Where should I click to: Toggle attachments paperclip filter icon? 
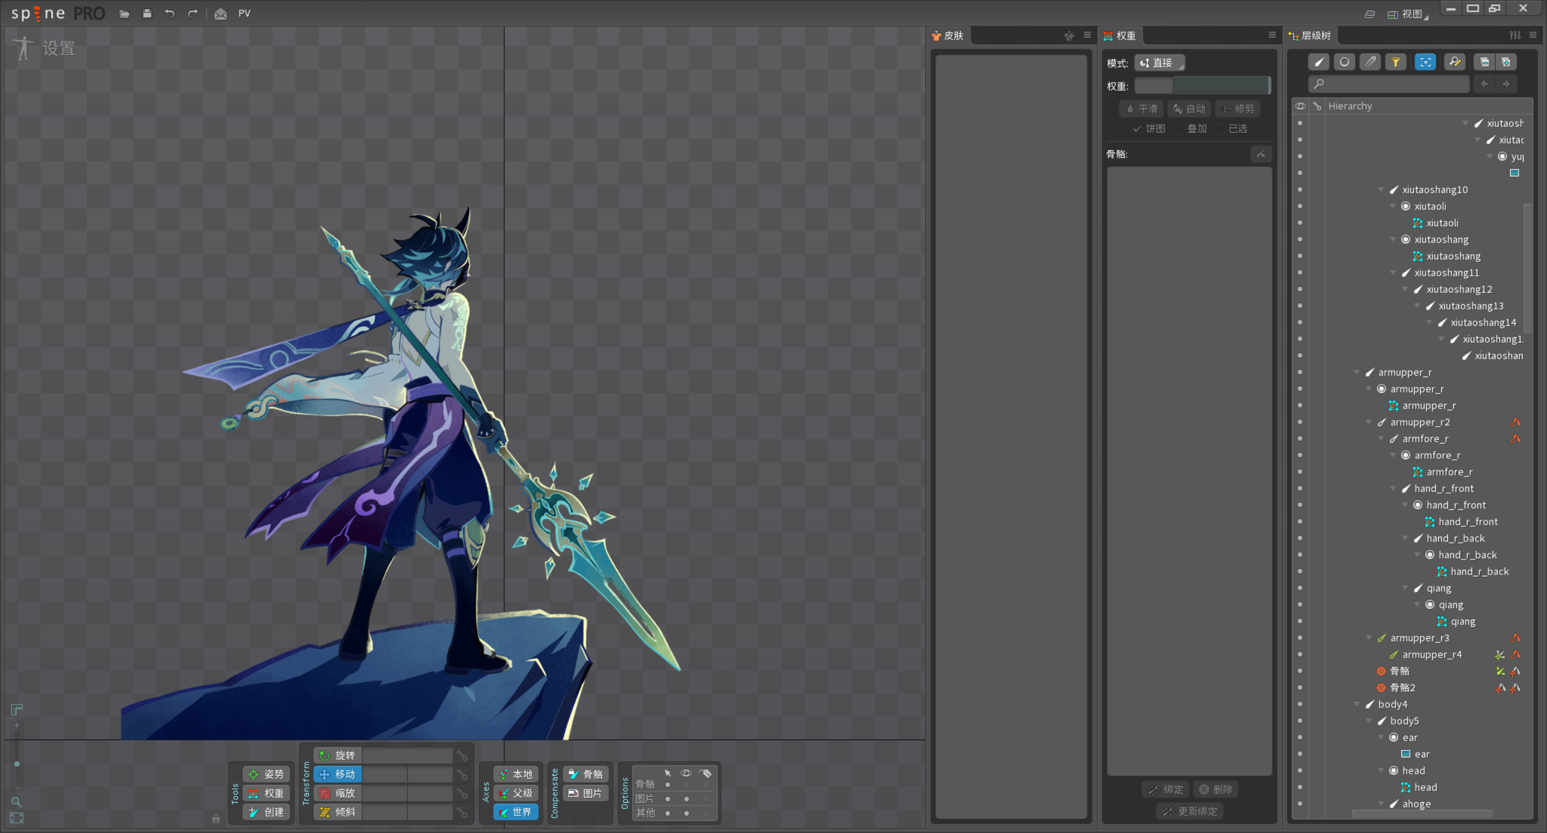click(x=1371, y=62)
